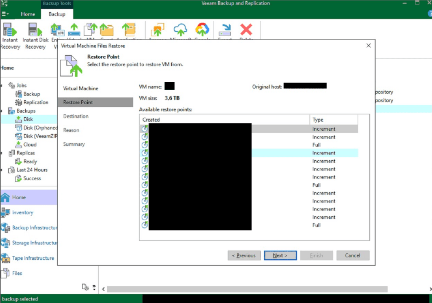Go back with the Previous button
Viewport: 432px width, 303px height.
(x=244, y=255)
